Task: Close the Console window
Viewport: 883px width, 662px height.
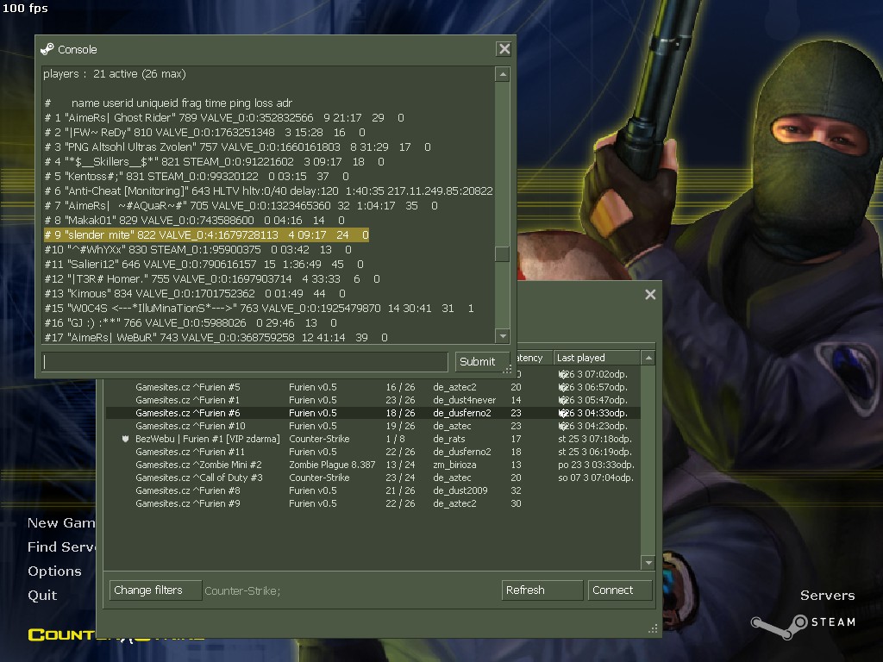Action: click(504, 49)
